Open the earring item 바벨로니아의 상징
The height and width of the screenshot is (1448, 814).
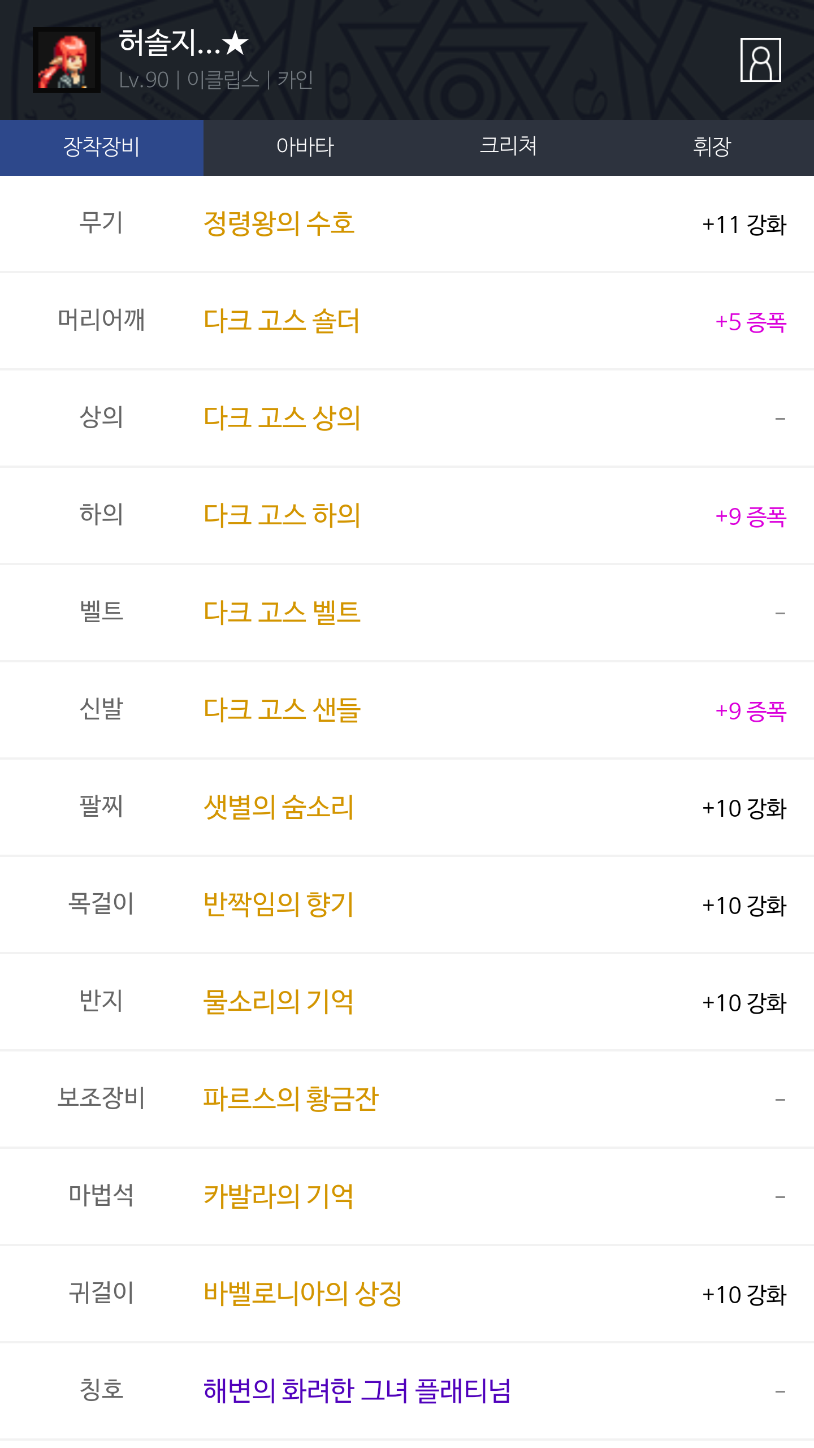point(302,1294)
